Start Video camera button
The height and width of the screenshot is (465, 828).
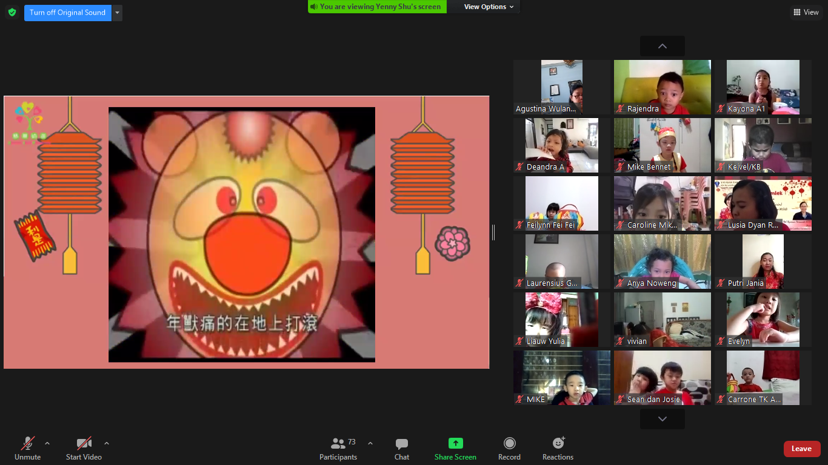click(84, 449)
